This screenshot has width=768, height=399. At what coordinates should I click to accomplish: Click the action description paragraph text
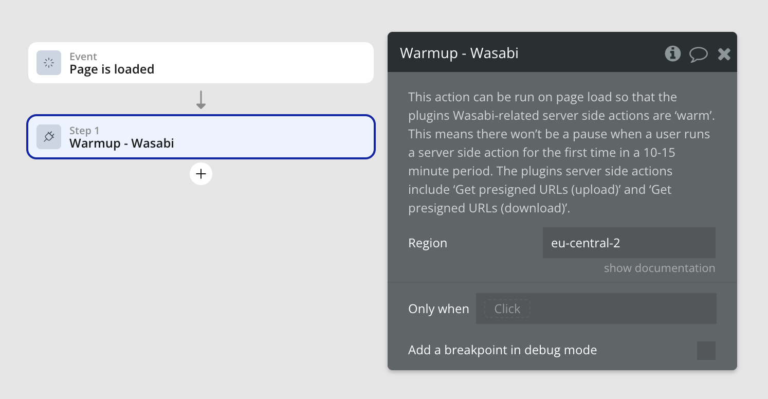coord(562,153)
